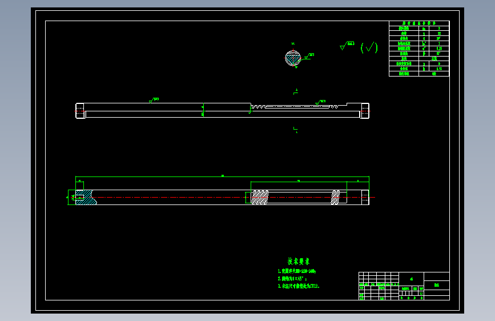The height and width of the screenshot is (321, 495).
Task: Click the roughness symbol above the left upper shaft
Action: (x=154, y=100)
